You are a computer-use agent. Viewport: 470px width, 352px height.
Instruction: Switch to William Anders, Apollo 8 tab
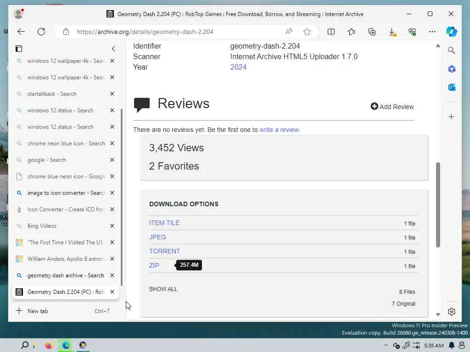tap(61, 259)
